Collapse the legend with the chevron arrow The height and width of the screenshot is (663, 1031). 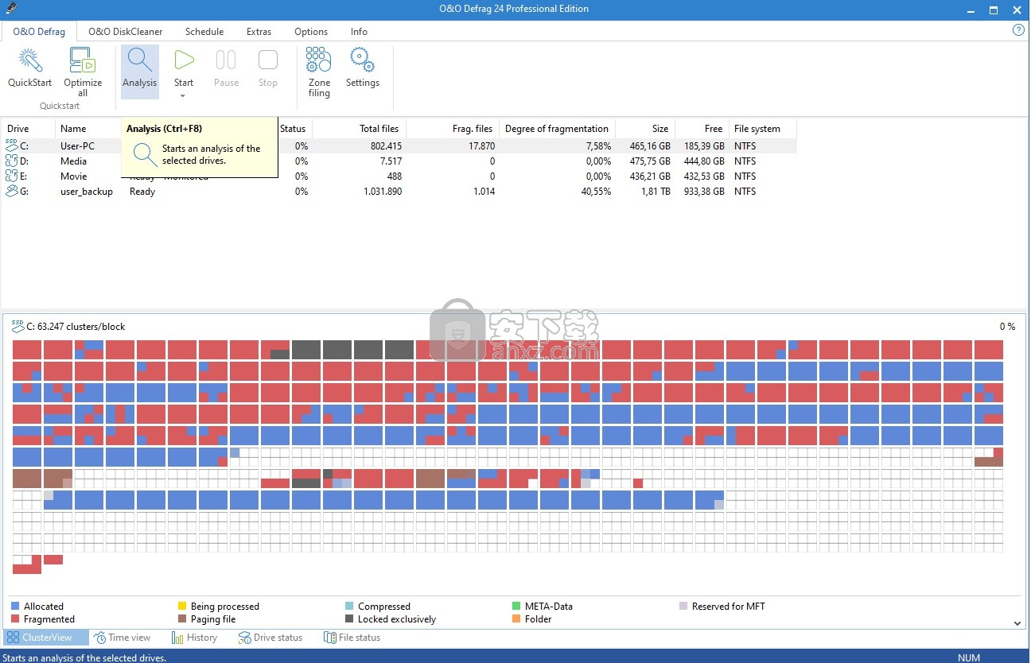pyautogui.click(x=1017, y=623)
